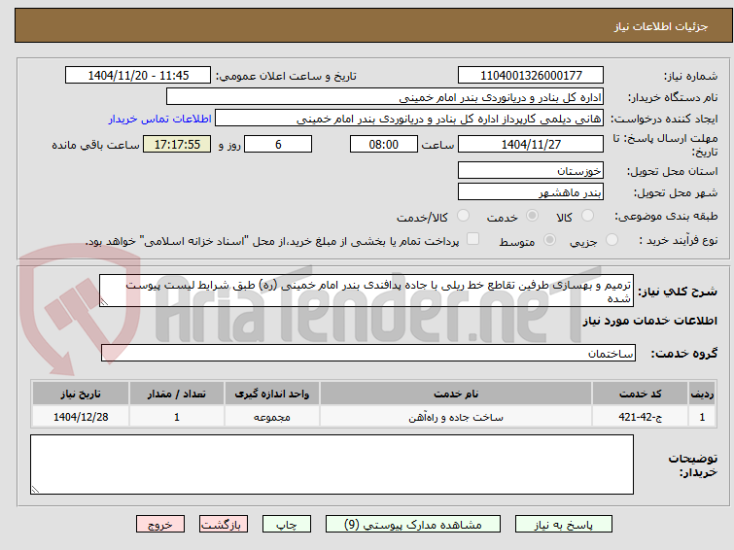Click the پاسخ به نیاز button

(x=563, y=525)
